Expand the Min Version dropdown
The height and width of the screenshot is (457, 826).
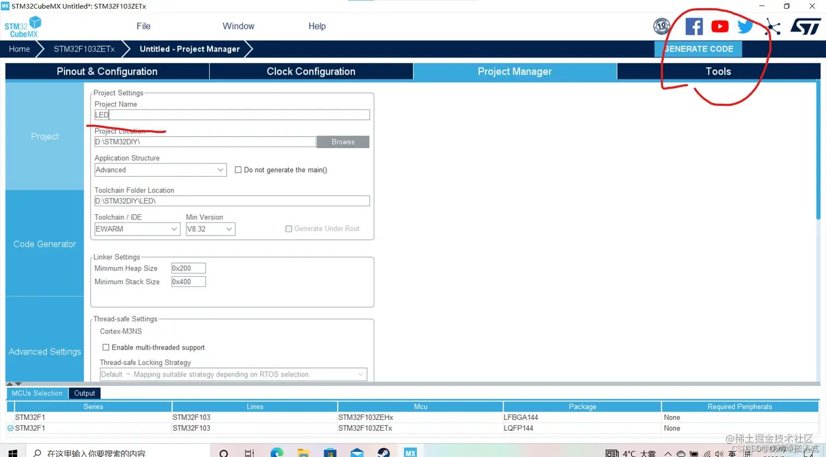tap(210, 229)
